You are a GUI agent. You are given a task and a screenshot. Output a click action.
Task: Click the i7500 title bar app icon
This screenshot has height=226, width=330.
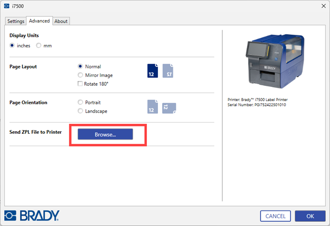pyautogui.click(x=7, y=6)
